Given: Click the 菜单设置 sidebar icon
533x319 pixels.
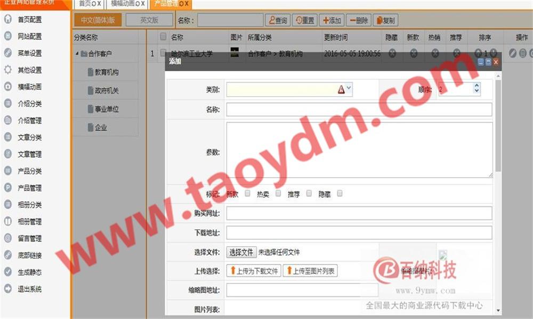Looking at the screenshot, I should tap(8, 53).
